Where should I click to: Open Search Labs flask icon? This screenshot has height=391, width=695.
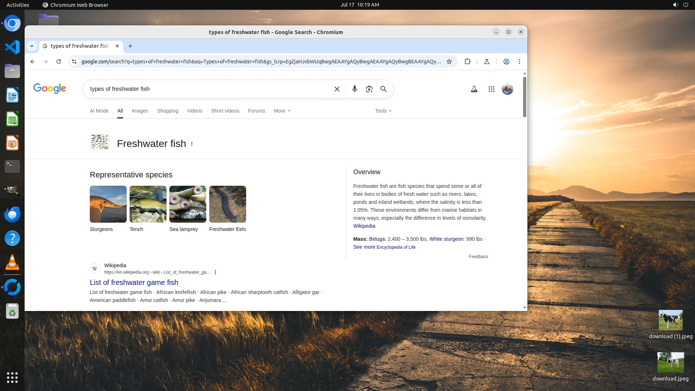point(474,89)
